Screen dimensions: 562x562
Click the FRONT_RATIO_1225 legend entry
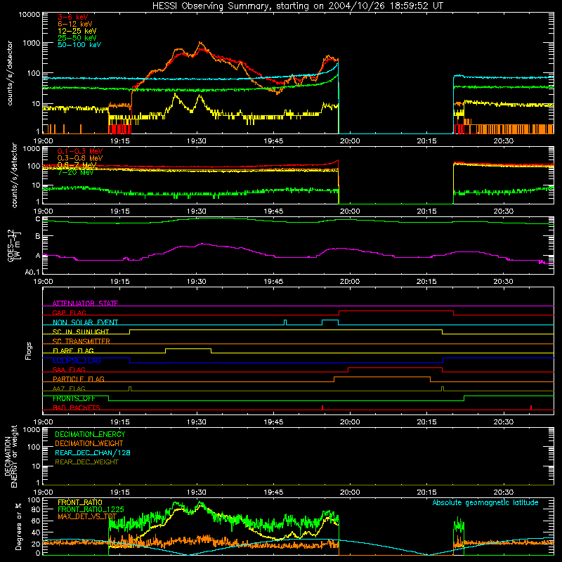91,509
